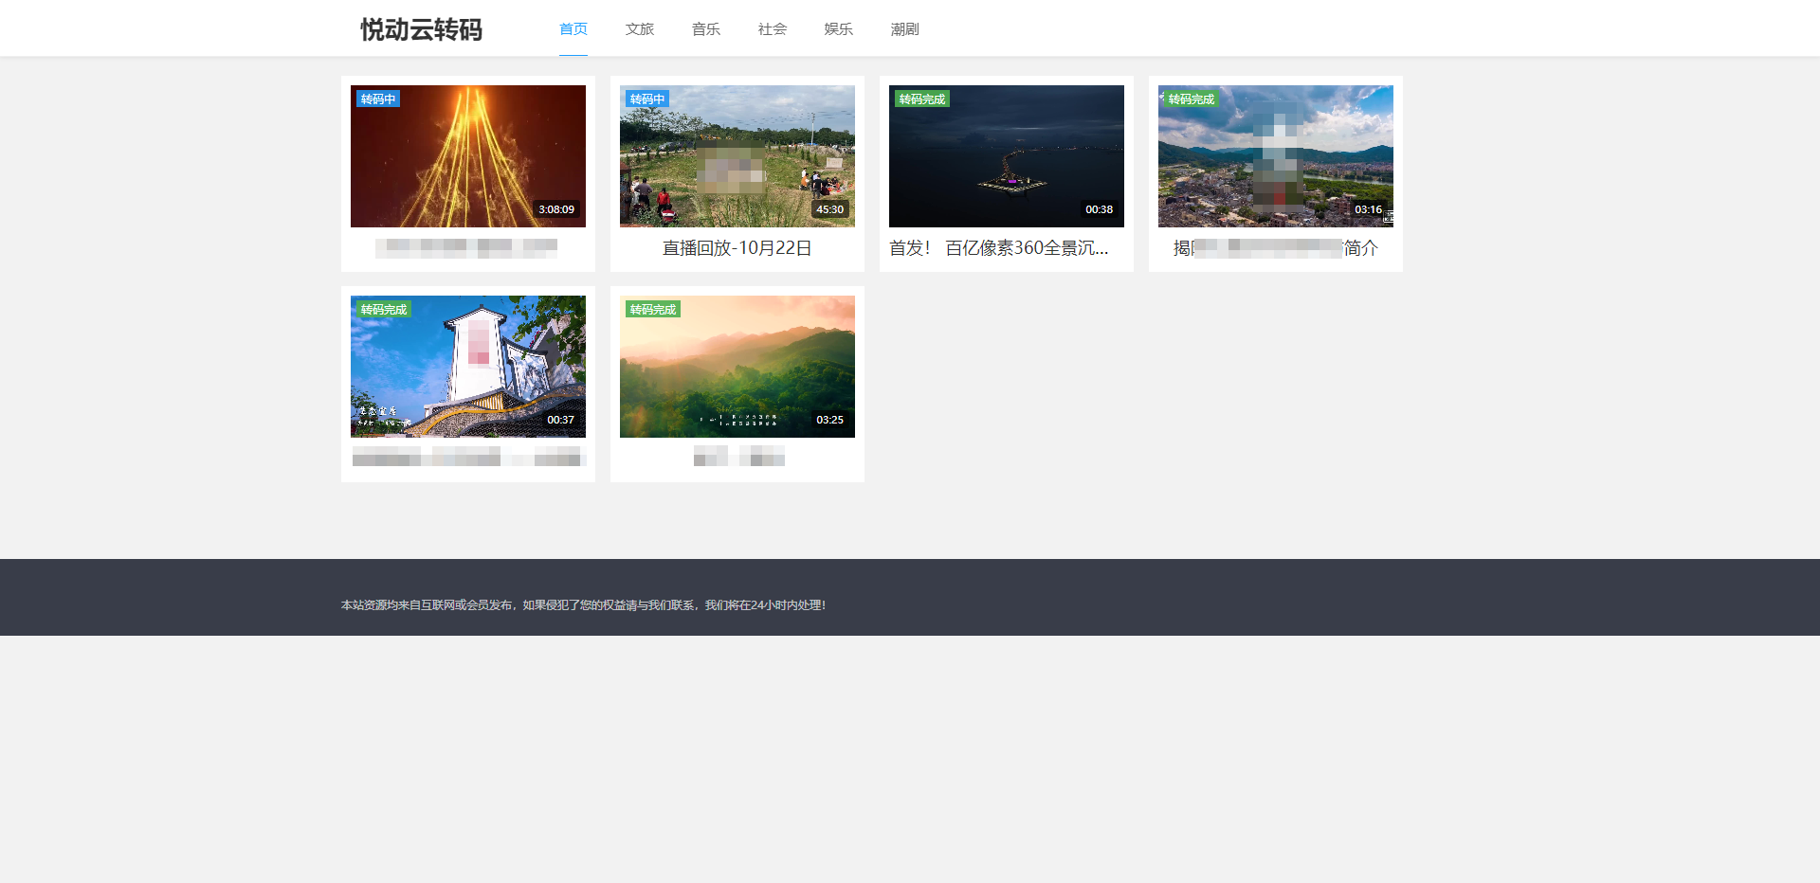
Task: Click the 45:30 duration label
Action: [x=829, y=209]
